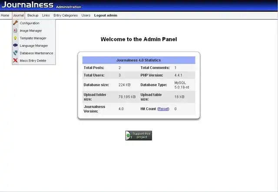Open Language Manager menu entry
Viewport: 278px width, 192px height.
(34, 46)
